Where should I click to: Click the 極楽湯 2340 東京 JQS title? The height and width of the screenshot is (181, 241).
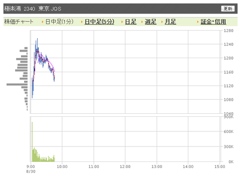point(33,9)
